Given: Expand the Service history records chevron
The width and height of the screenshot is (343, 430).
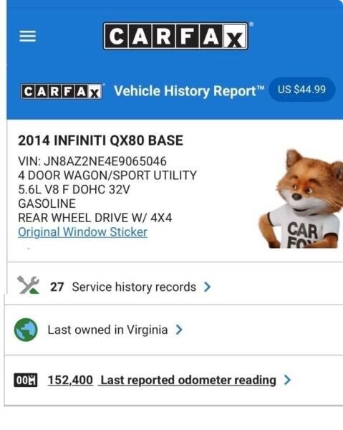Looking at the screenshot, I should tap(208, 287).
